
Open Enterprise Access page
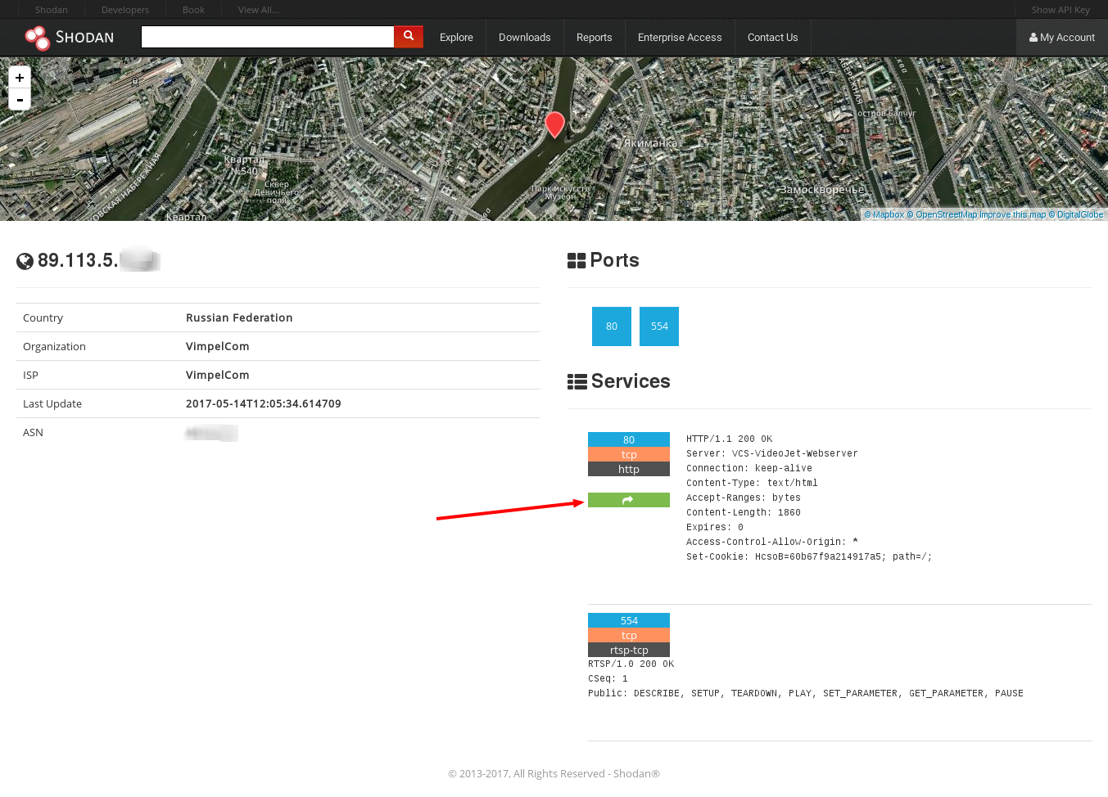tap(680, 38)
